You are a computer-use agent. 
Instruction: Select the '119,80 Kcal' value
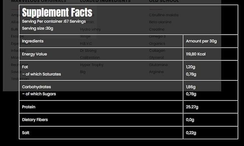click(196, 54)
